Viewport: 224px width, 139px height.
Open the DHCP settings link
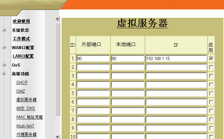point(22,82)
